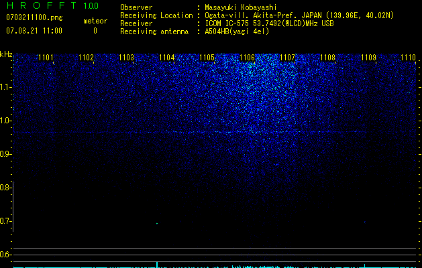Click the 0.8 kHz frequency label
This screenshot has height=268, width=422.
tap(5, 188)
